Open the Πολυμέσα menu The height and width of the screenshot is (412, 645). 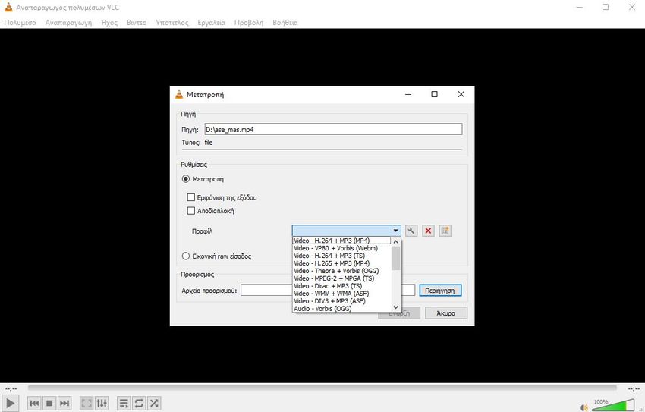tap(20, 23)
